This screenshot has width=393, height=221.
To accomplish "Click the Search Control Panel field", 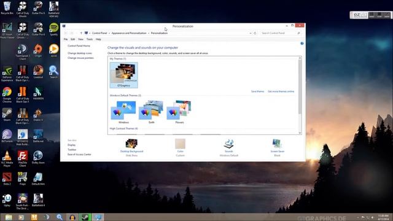I will tap(280, 33).
